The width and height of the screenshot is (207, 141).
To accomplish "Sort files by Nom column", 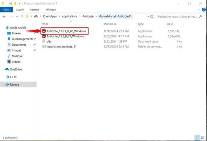I will click(x=45, y=24).
